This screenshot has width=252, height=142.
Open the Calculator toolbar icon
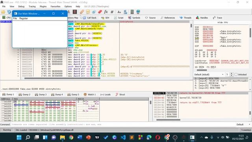[132, 12]
